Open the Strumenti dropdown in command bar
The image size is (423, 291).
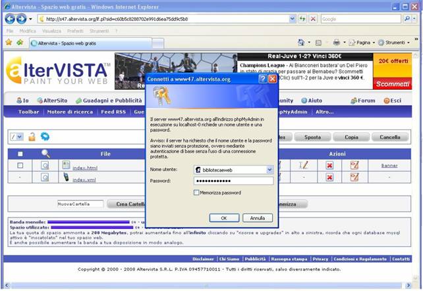pos(394,43)
